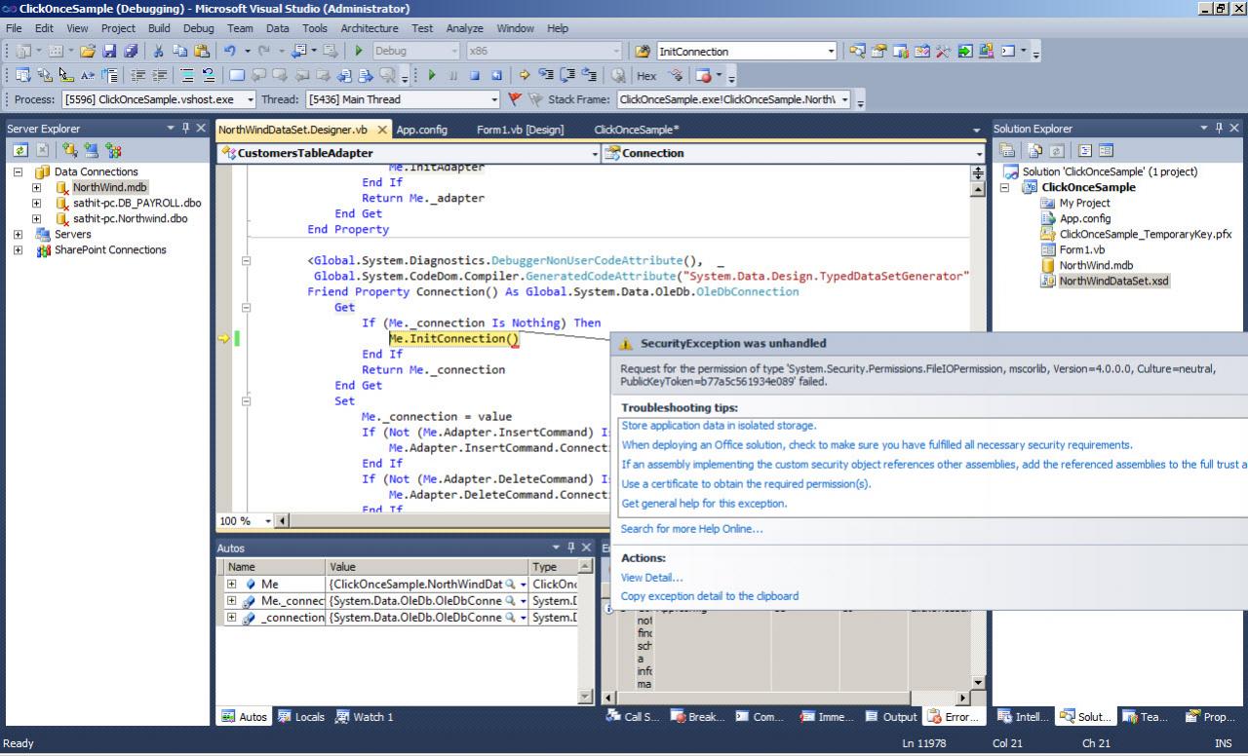Click the Decrease Indent icon

[x=137, y=75]
